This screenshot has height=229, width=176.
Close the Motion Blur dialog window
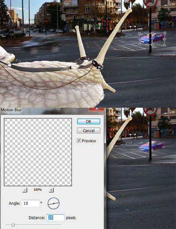96,109
